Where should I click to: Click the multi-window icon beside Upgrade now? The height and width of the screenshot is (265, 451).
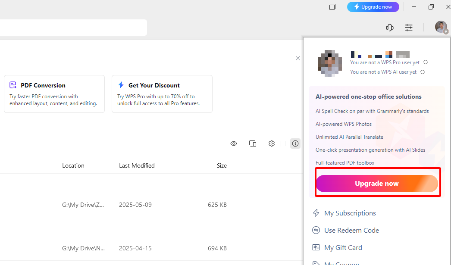[332, 7]
